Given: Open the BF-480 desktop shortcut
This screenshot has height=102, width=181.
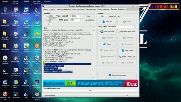Looking at the screenshot, I should point(5,71).
